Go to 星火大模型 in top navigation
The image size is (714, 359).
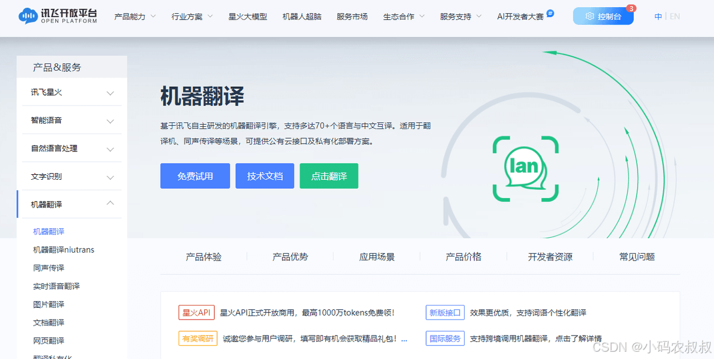[248, 17]
